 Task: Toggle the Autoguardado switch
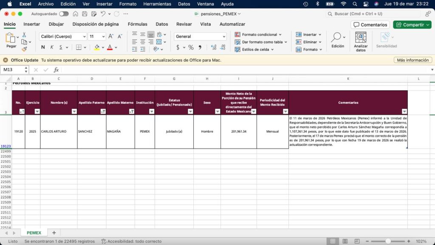tap(64, 14)
